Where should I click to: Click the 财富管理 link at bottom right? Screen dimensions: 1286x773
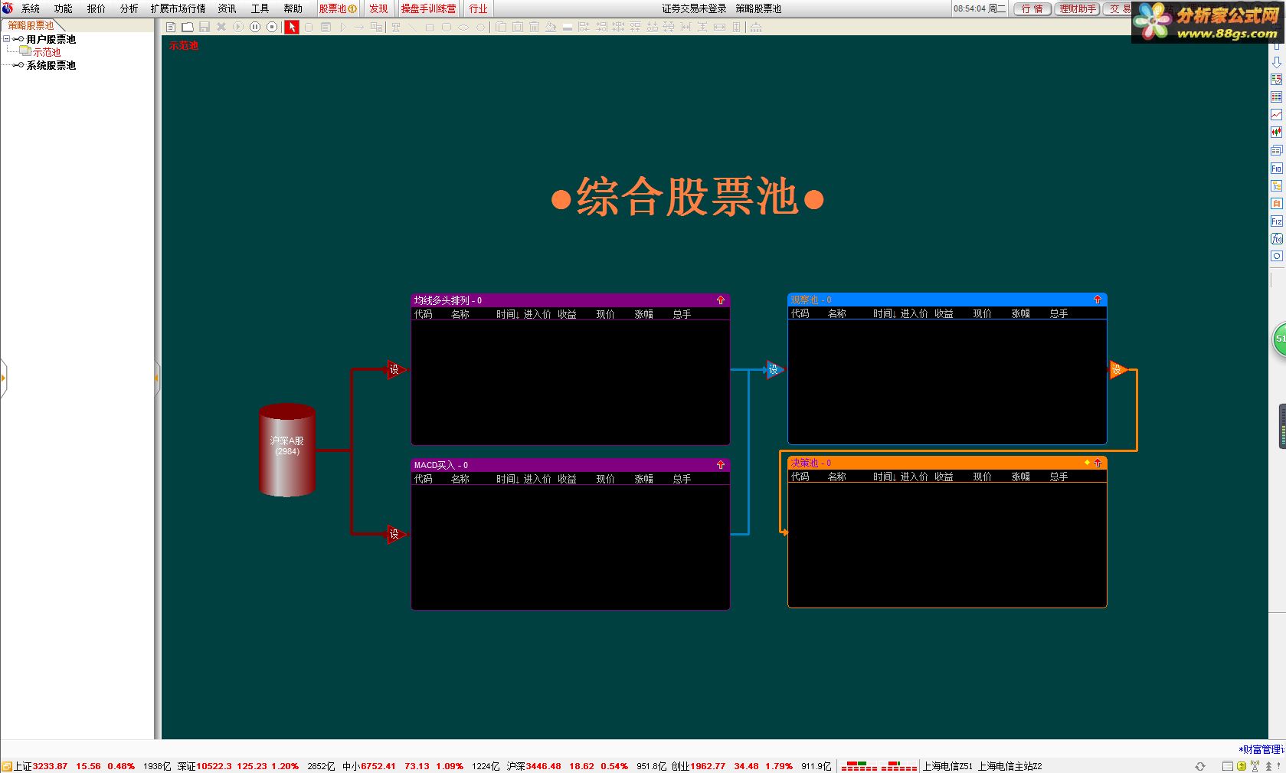tap(1261, 749)
